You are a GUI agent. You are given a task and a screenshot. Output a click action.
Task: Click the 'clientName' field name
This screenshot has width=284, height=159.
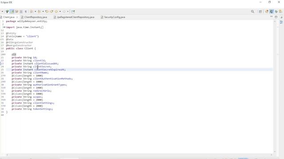point(40,72)
